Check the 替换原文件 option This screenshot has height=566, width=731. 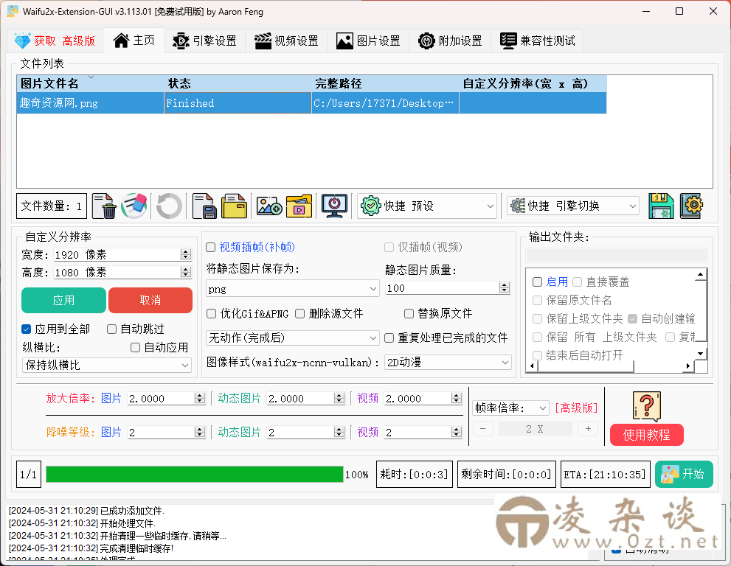click(409, 313)
